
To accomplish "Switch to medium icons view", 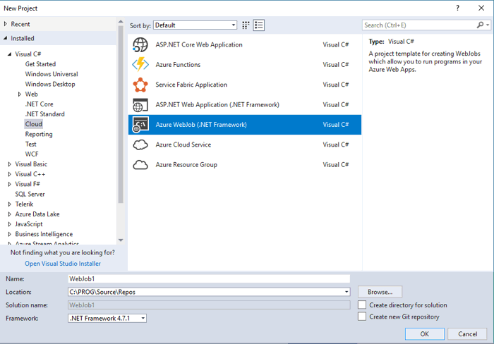I will (246, 25).
